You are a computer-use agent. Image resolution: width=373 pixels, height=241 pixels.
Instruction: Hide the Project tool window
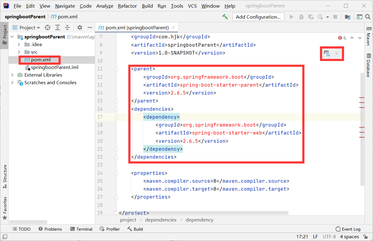[x=90, y=27]
